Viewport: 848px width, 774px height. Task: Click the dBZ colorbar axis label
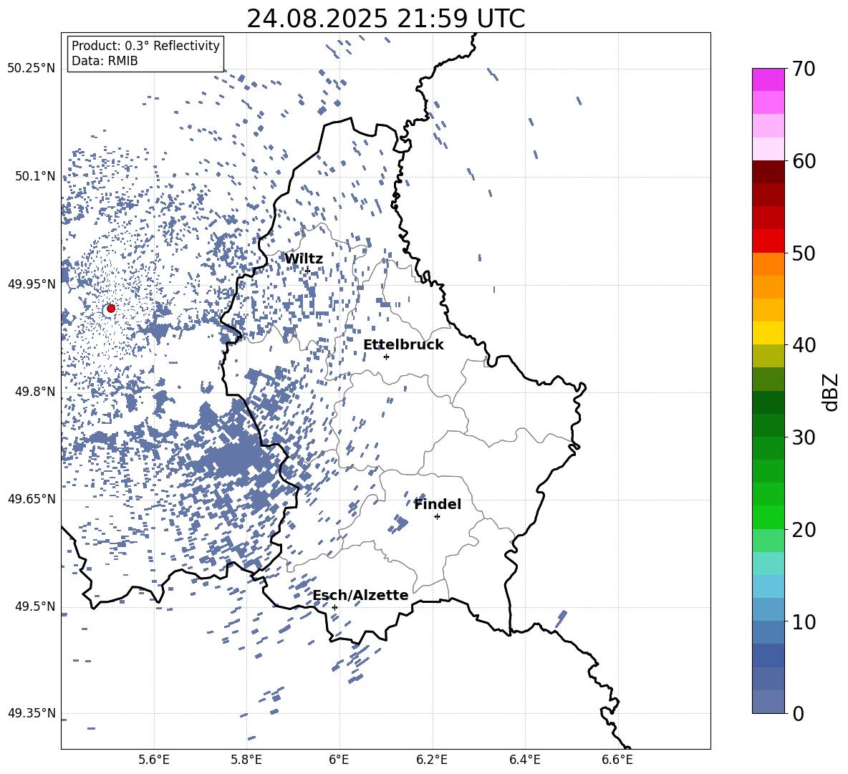pos(831,392)
